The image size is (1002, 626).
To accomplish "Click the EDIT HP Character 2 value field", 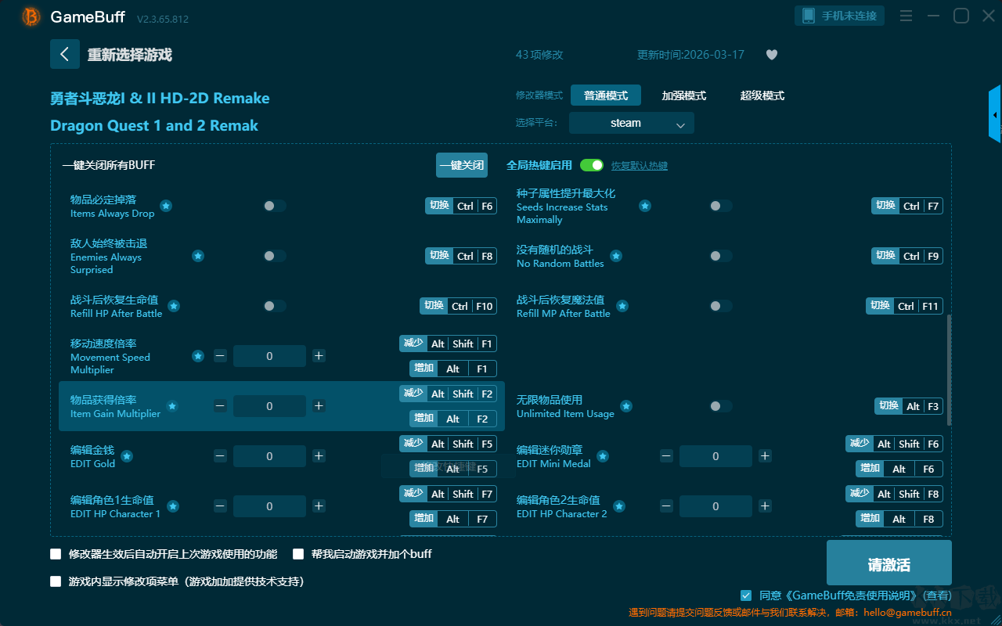I will (x=715, y=506).
